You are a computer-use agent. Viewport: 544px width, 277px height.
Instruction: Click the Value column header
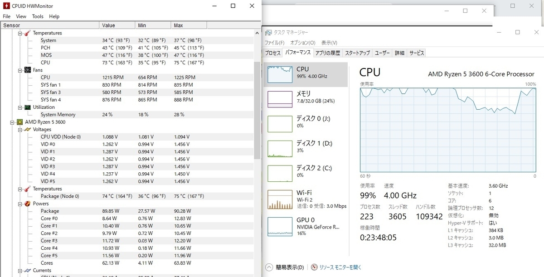point(117,25)
